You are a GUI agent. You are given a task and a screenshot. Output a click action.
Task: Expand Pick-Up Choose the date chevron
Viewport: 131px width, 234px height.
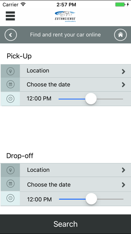(x=123, y=85)
